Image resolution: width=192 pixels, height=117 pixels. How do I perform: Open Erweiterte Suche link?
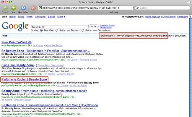point(107,25)
